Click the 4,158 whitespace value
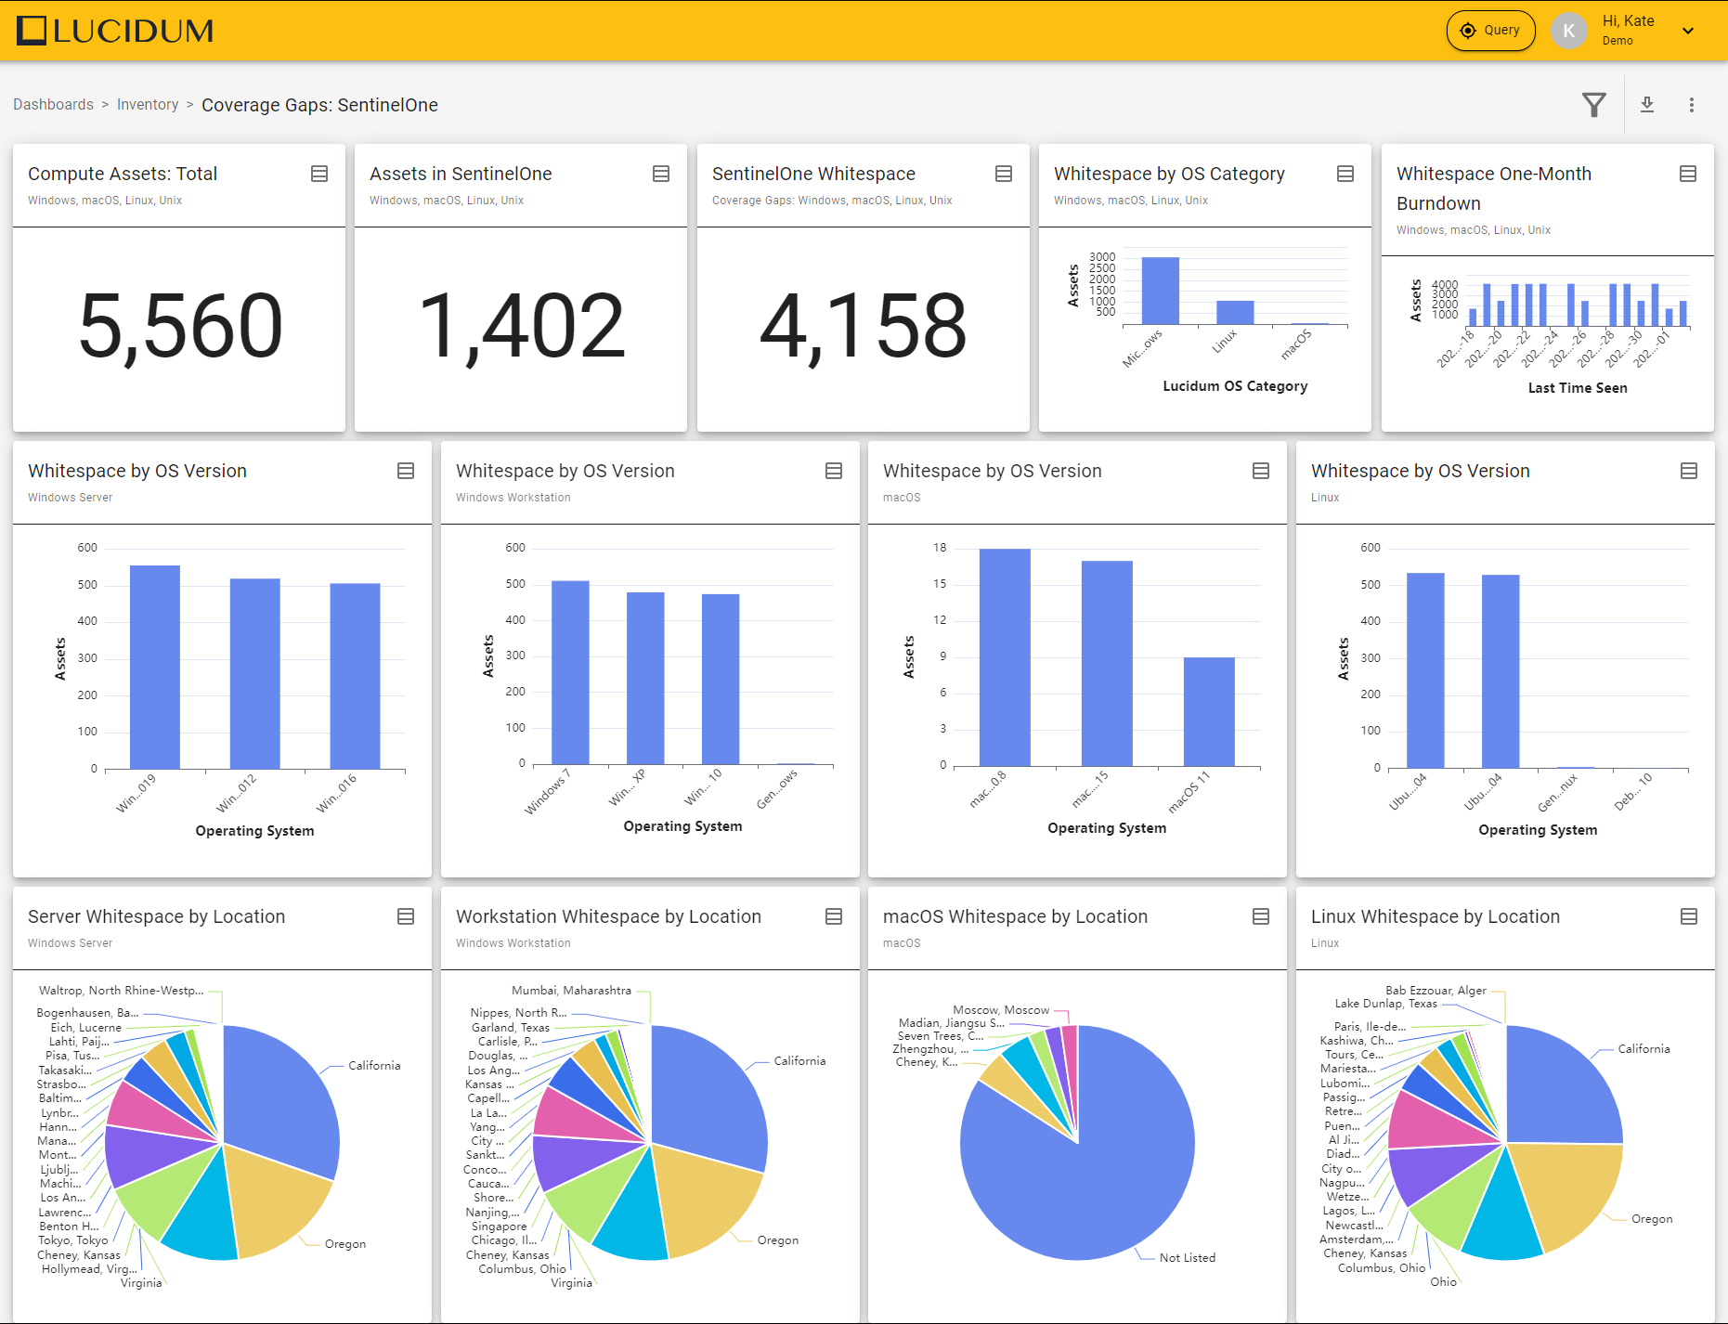Image resolution: width=1728 pixels, height=1324 pixels. click(864, 326)
